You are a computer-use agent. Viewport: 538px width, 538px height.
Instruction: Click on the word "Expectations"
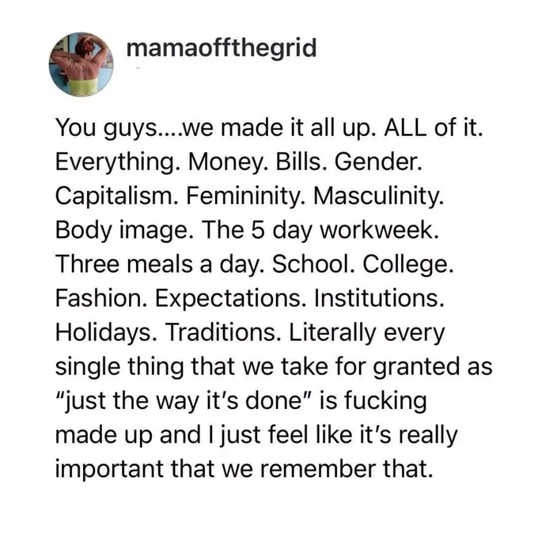pos(228,299)
